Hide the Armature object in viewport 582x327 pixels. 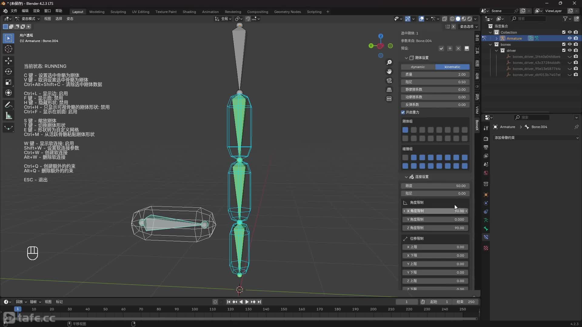point(570,38)
